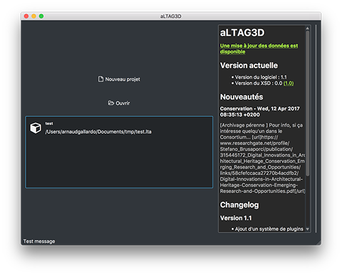Click the 'Version 1.1' changelog heading
Screen dimensions: 342x275
(x=236, y=218)
